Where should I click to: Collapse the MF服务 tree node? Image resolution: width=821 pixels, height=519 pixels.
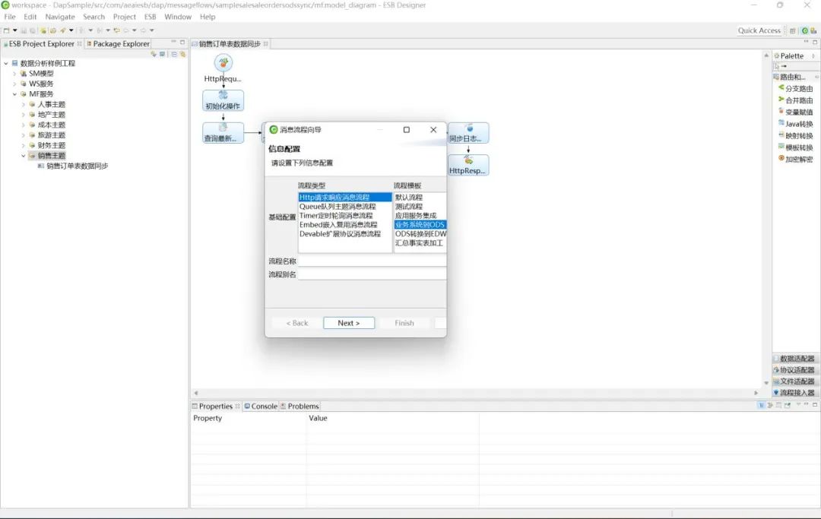[14, 94]
